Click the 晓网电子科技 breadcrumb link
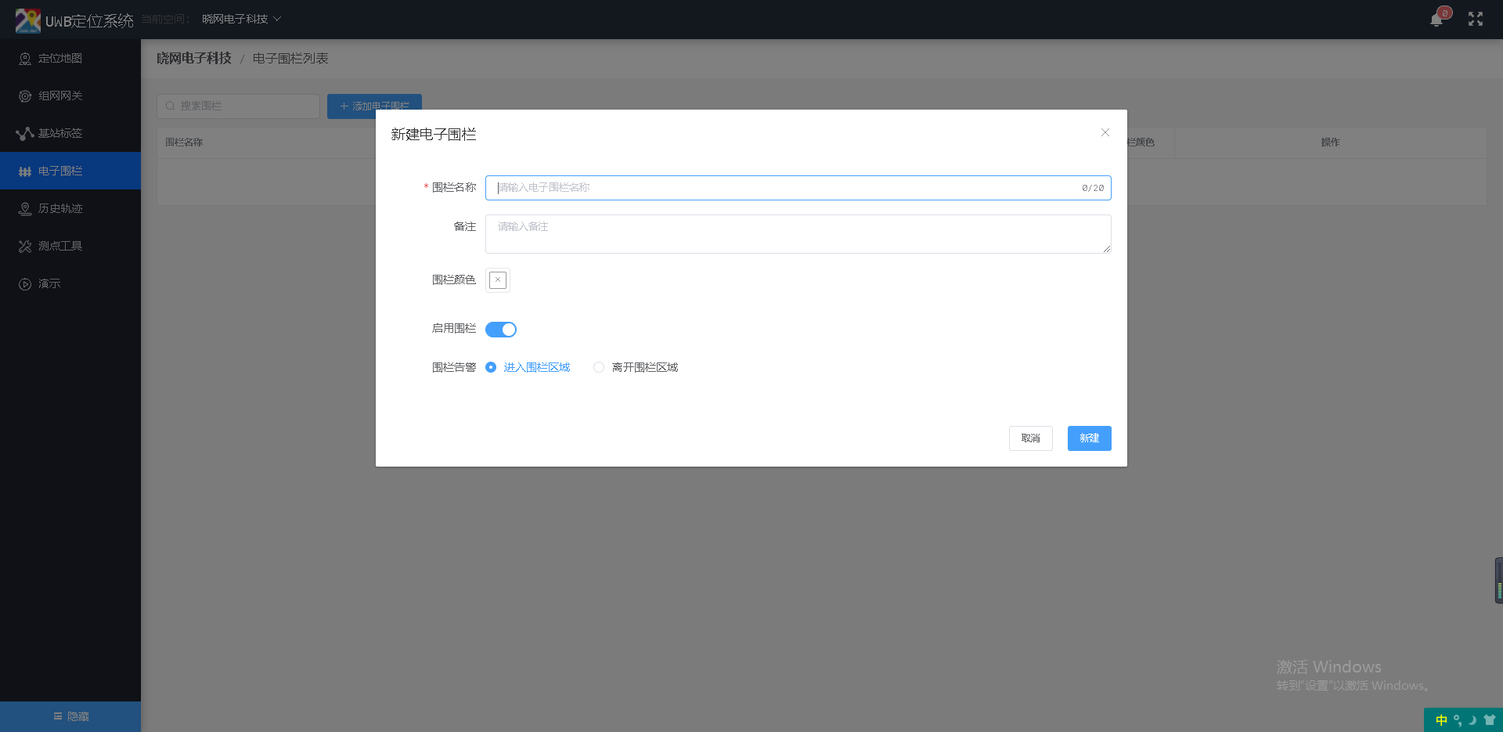 coord(194,58)
